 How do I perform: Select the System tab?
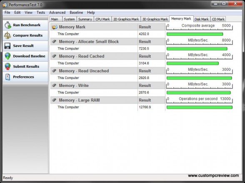coord(69,19)
